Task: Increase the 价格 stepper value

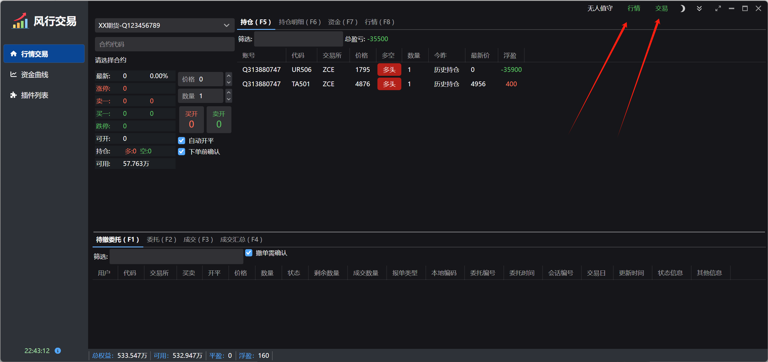Action: [229, 76]
